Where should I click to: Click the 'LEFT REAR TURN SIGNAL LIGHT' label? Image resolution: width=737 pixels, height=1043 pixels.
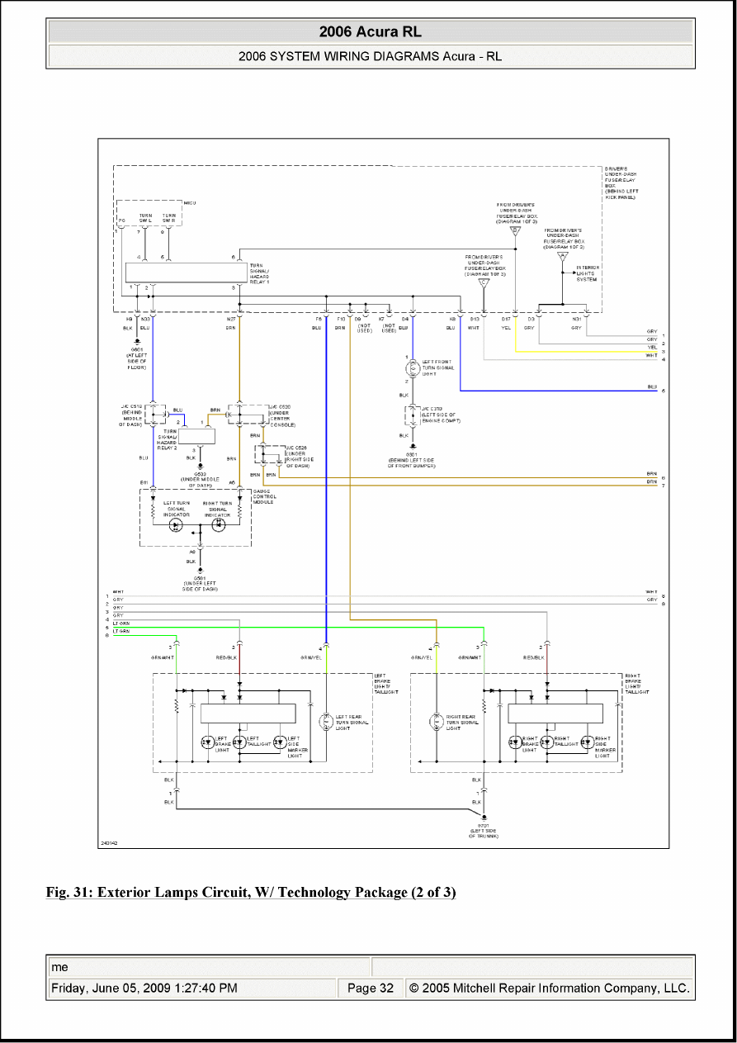pyautogui.click(x=352, y=722)
